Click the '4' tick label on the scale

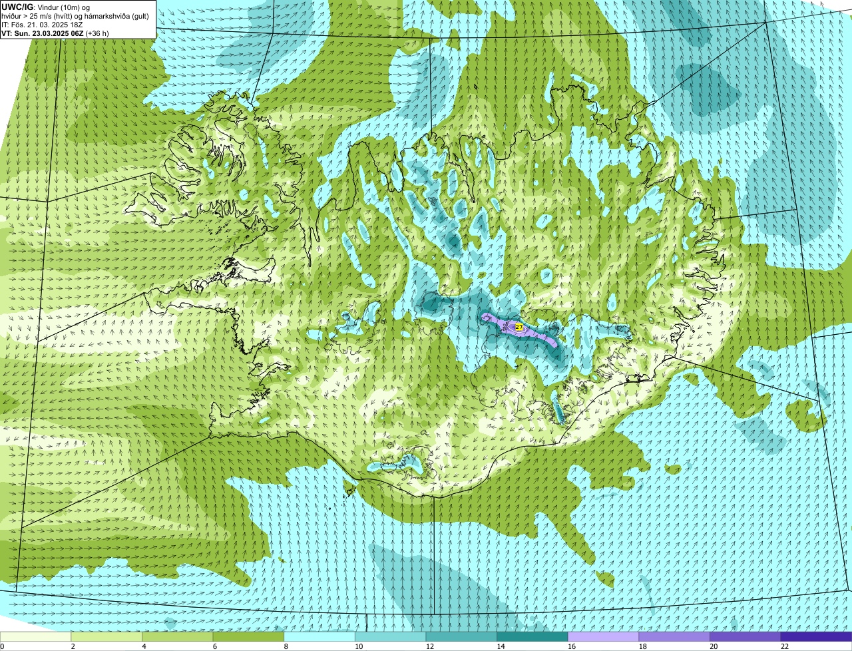144,646
